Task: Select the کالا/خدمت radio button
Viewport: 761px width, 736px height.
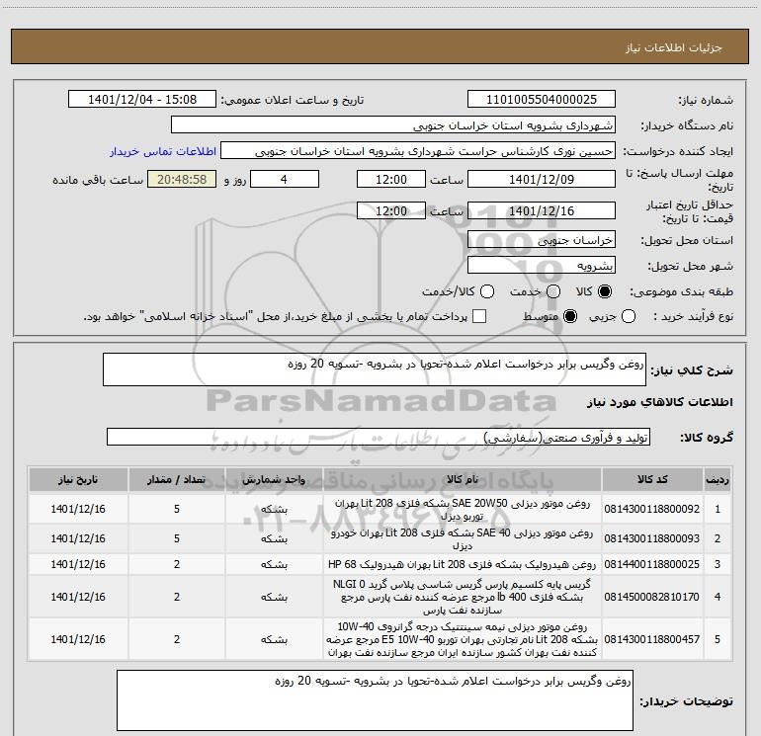Action: (487, 291)
